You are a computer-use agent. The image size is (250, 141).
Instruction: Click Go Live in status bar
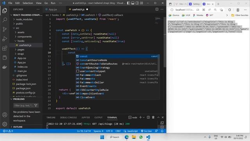pyautogui.click(x=146, y=131)
